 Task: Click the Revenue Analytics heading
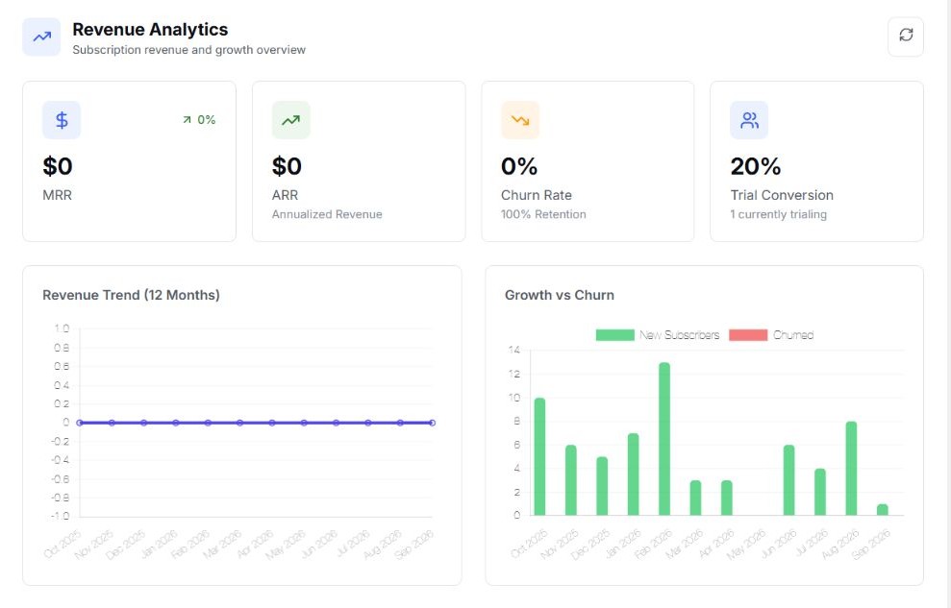coord(150,29)
